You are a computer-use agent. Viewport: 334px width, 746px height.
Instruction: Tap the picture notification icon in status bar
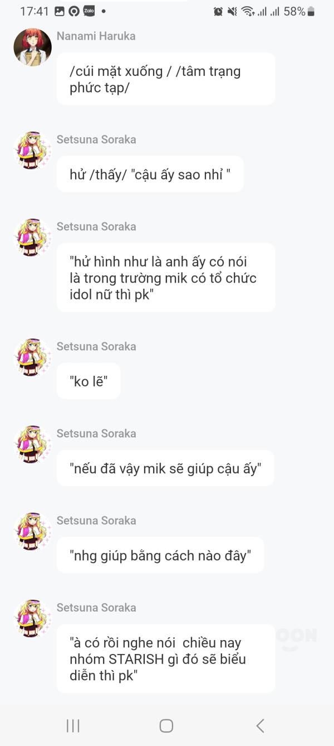tap(60, 11)
